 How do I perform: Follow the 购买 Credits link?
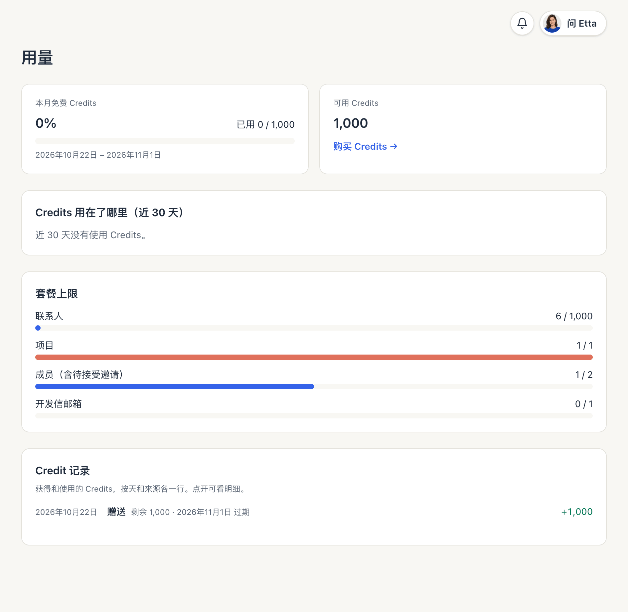point(365,146)
